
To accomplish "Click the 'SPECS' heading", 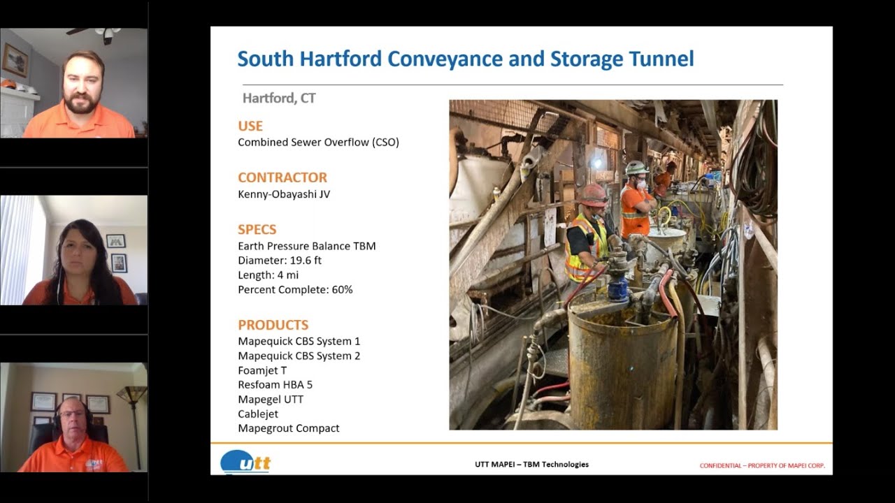I will (x=257, y=229).
